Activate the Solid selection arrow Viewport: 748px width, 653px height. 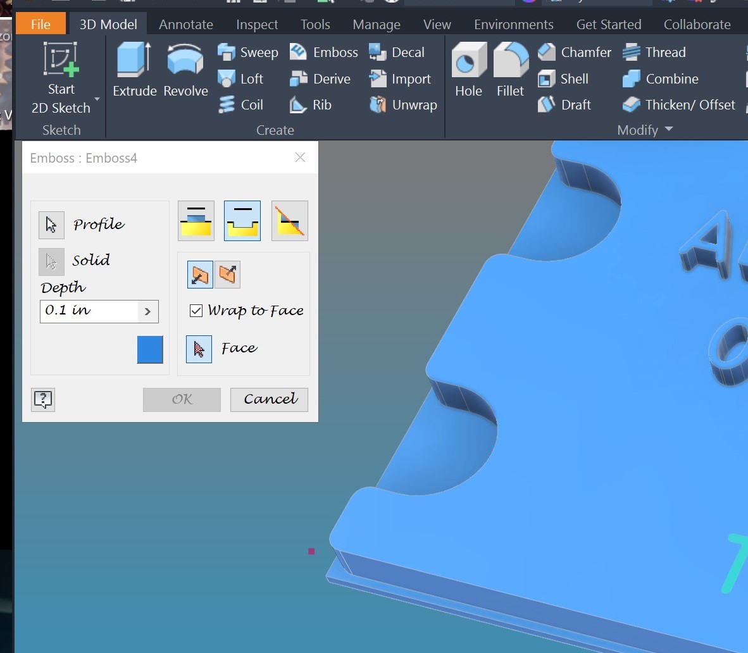pos(51,261)
